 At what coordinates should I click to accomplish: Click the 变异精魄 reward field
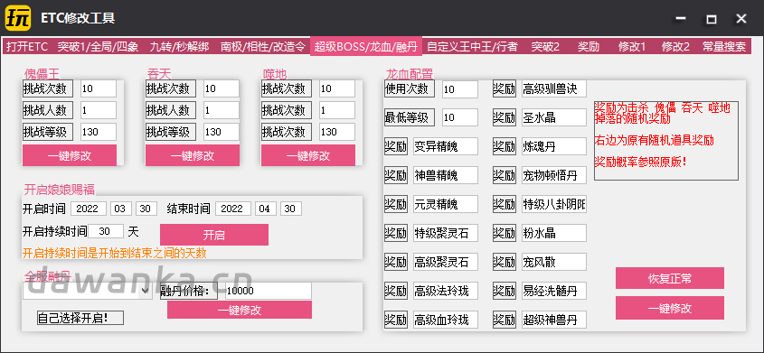tap(446, 146)
